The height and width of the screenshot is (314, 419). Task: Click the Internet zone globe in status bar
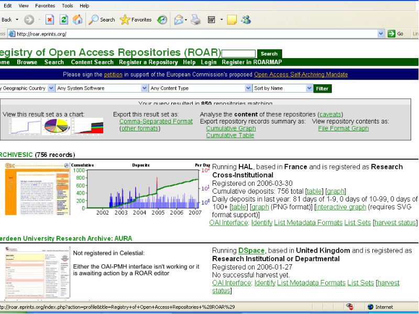tap(370, 307)
